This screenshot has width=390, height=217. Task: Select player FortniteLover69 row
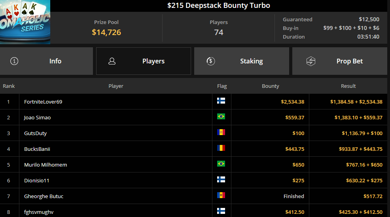pos(193,102)
